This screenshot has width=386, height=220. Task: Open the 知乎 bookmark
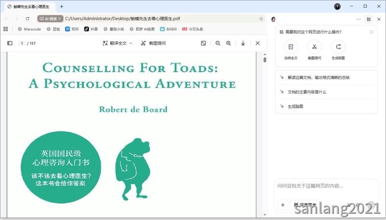72,29
